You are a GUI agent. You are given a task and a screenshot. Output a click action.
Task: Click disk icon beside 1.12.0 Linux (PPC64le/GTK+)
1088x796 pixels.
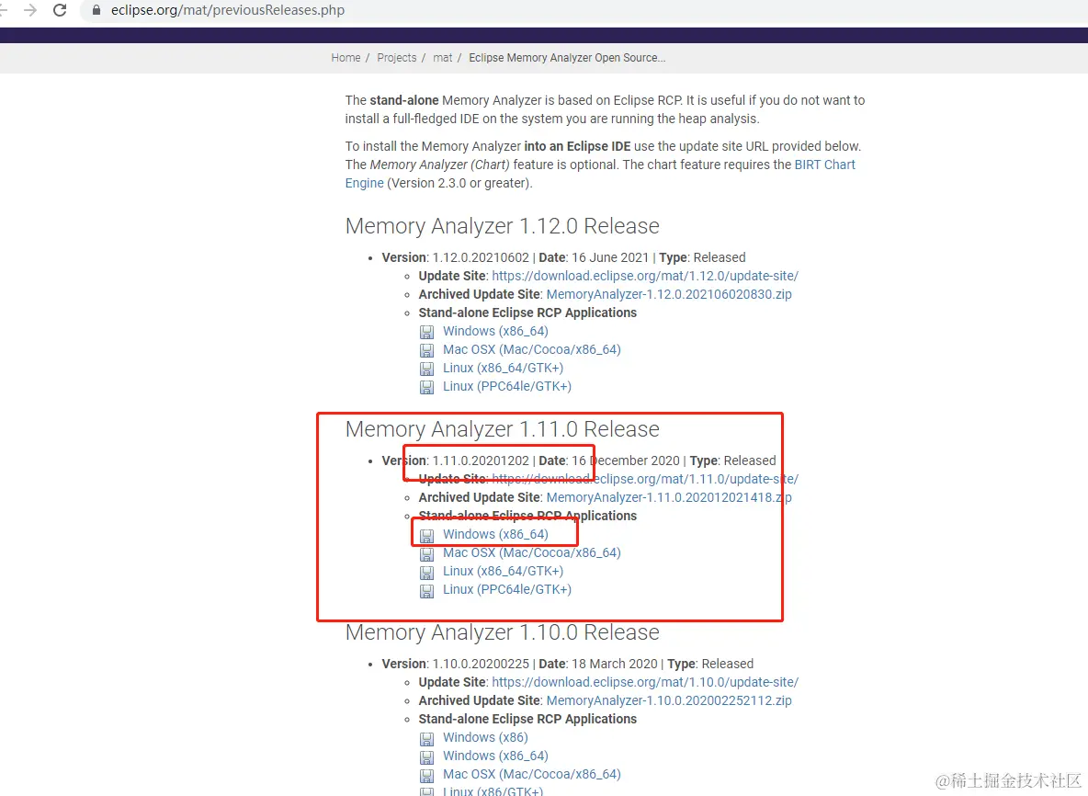(426, 387)
